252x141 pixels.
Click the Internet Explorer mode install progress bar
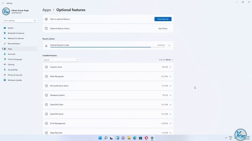107,47
